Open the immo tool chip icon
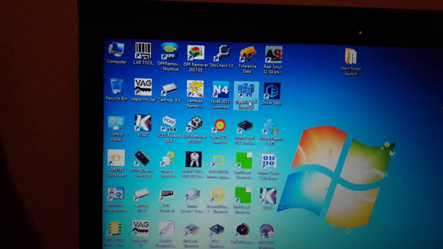Image resolution: width=443 pixels, height=249 pixels. tap(244, 132)
